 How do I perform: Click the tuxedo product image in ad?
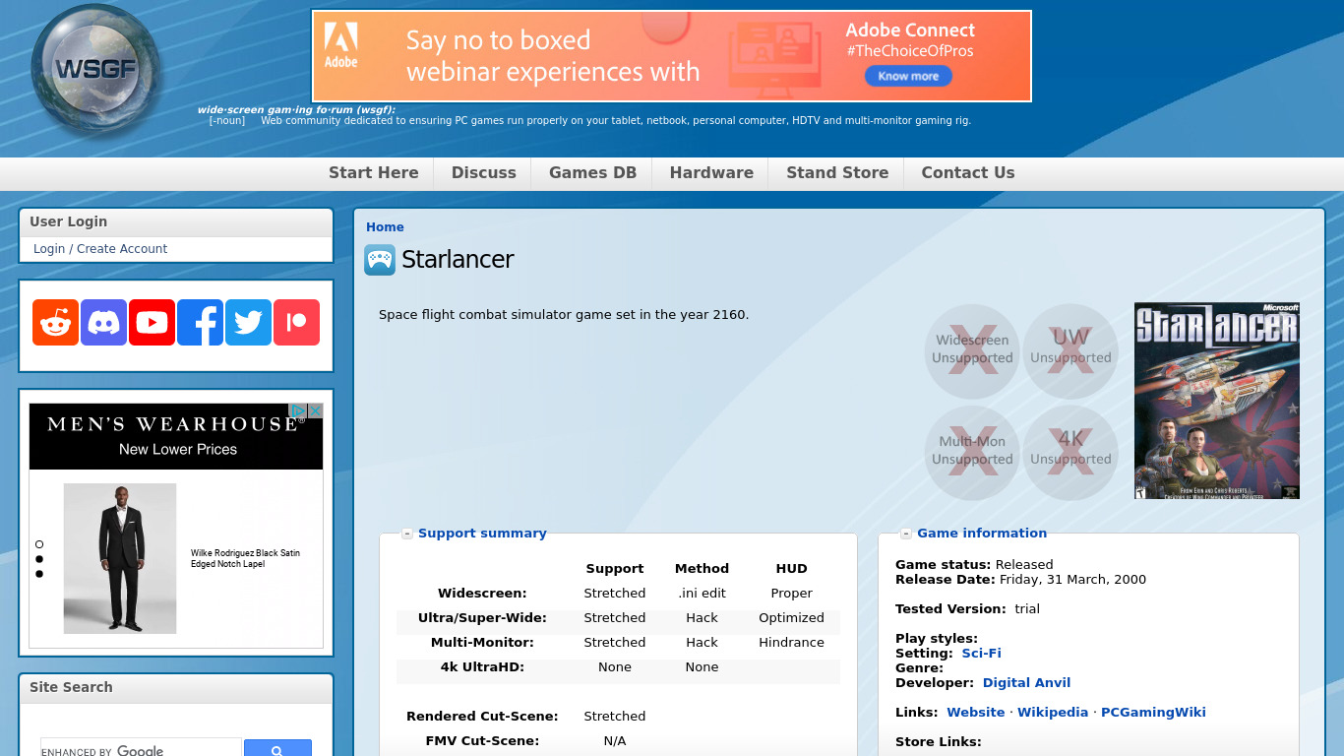[x=120, y=558]
